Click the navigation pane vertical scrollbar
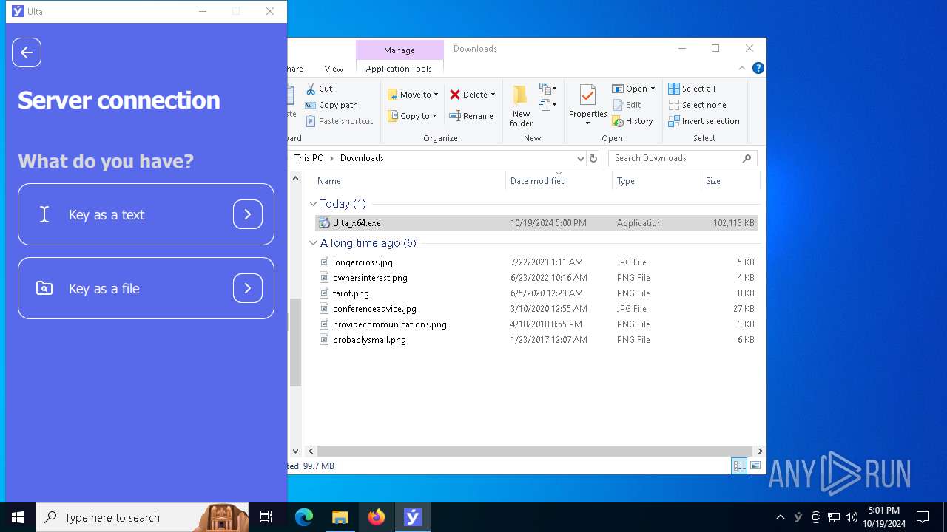Image resolution: width=947 pixels, height=532 pixels. pos(295,342)
